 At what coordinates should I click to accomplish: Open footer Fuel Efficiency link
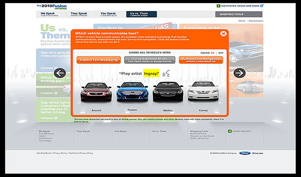tap(46, 133)
